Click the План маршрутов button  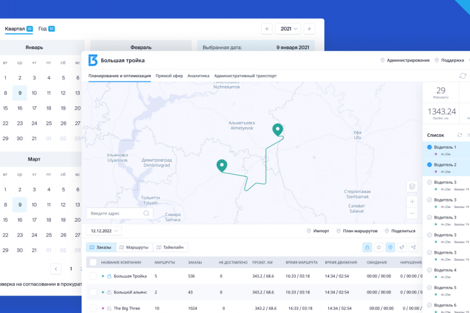(x=356, y=231)
